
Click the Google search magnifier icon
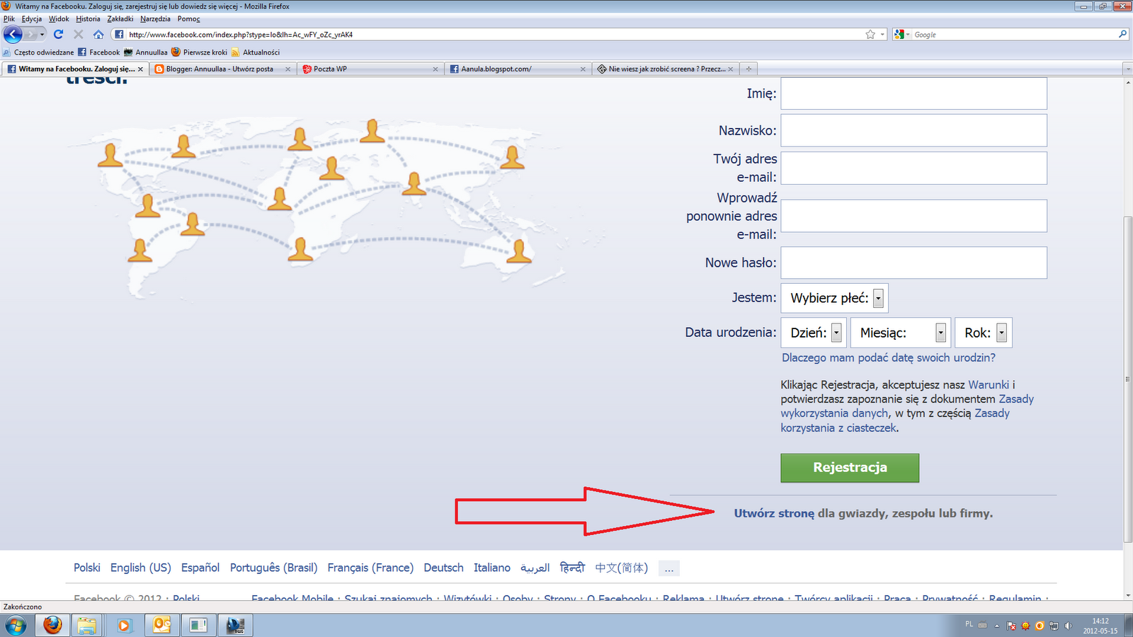(1122, 34)
